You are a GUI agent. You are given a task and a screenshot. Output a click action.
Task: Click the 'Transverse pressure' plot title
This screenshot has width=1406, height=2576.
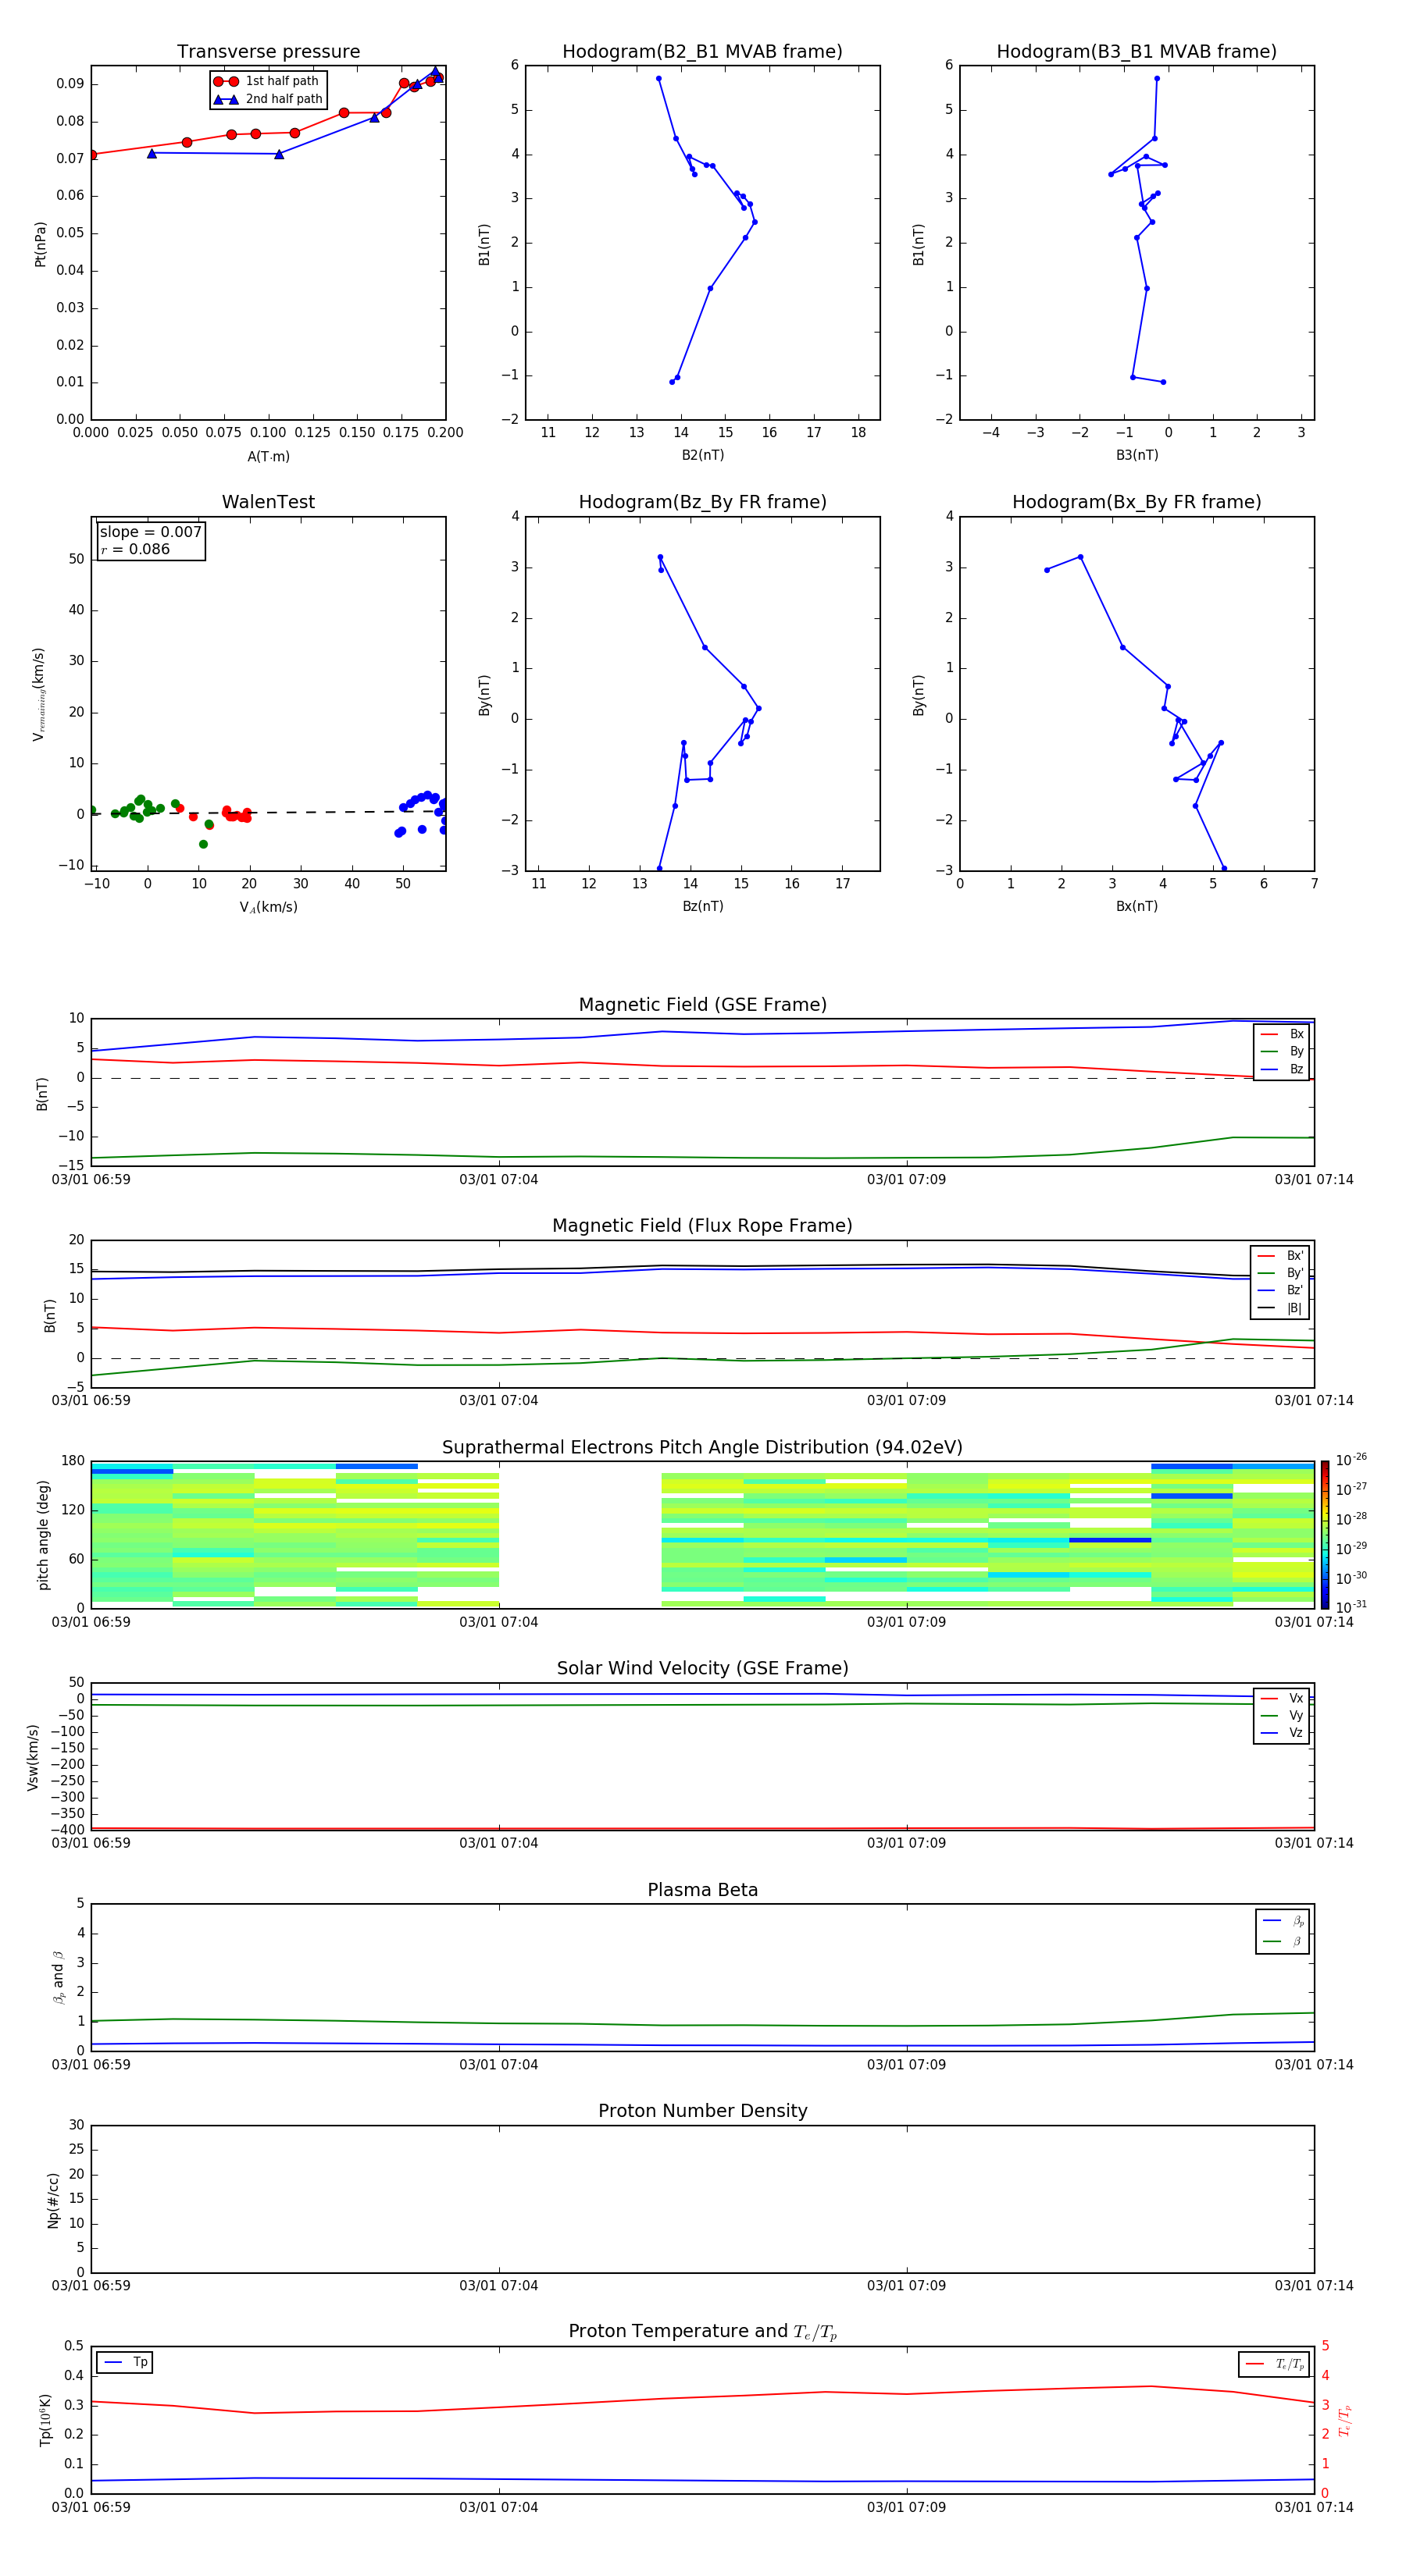(268, 52)
